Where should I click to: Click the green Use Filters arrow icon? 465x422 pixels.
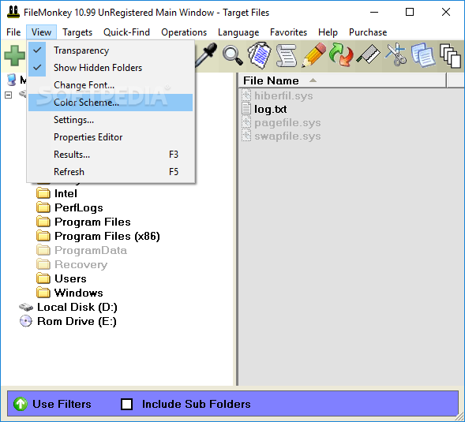(21, 404)
